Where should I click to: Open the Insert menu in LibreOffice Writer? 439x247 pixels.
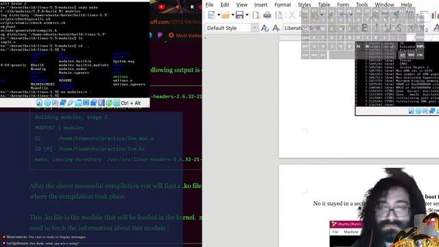point(261,5)
